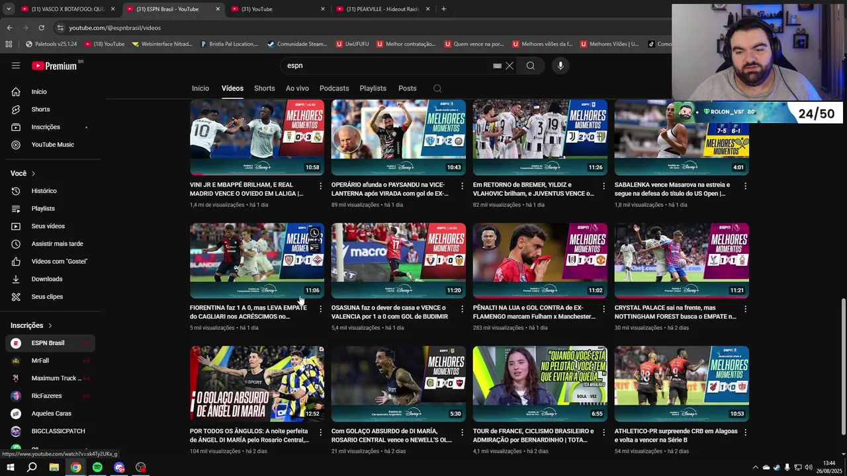
Task: Open options for OSASUNA video
Action: click(462, 309)
